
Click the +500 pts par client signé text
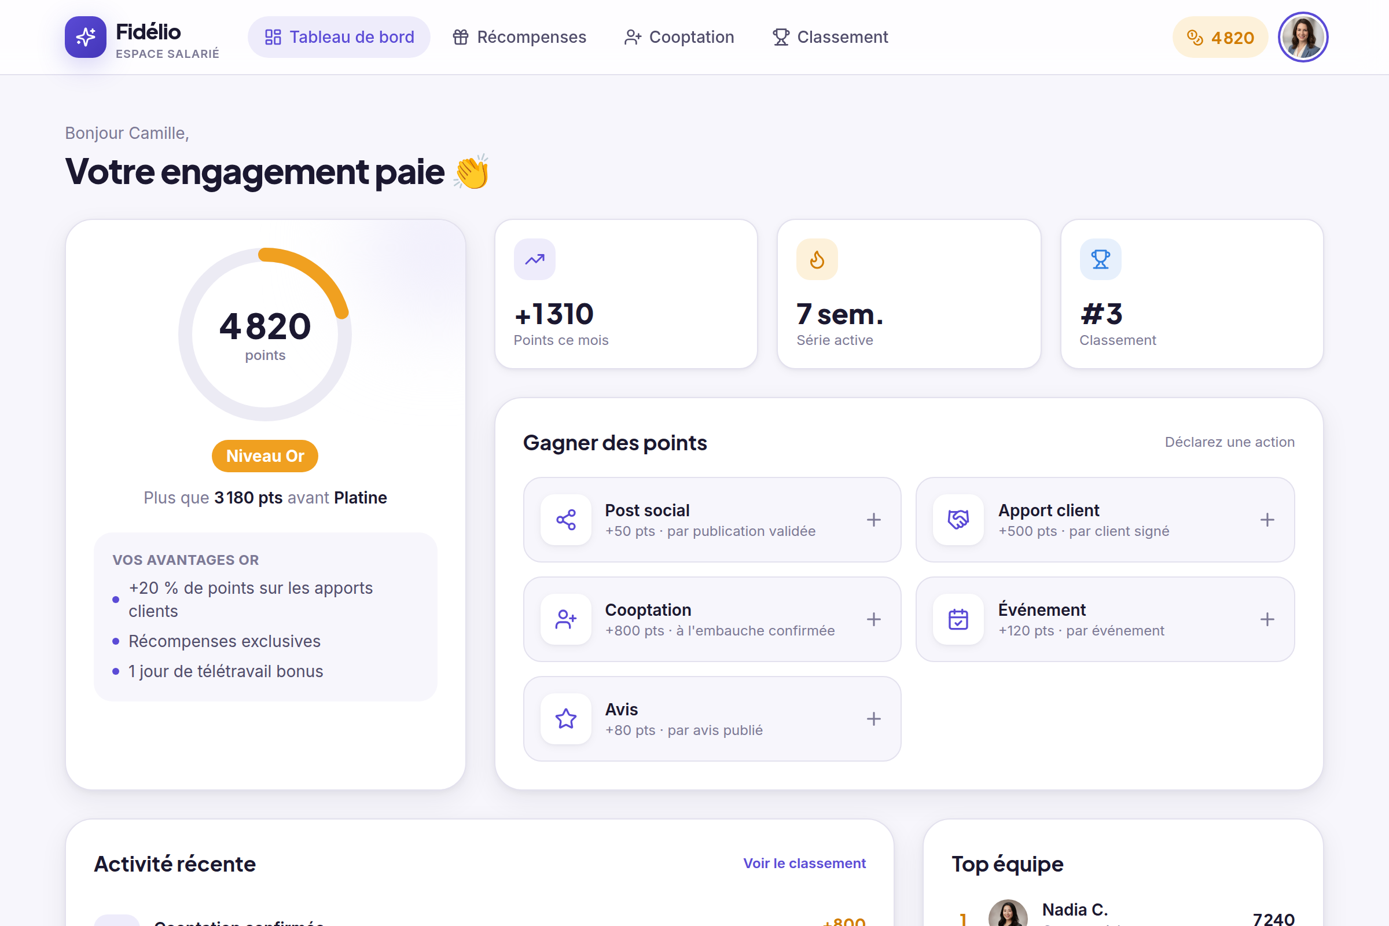click(1083, 531)
